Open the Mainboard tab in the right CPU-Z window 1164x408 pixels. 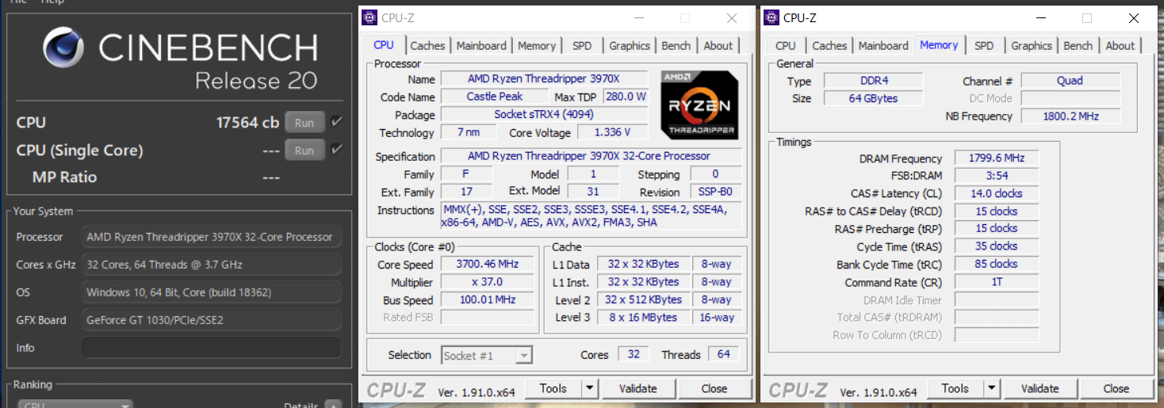(x=883, y=46)
